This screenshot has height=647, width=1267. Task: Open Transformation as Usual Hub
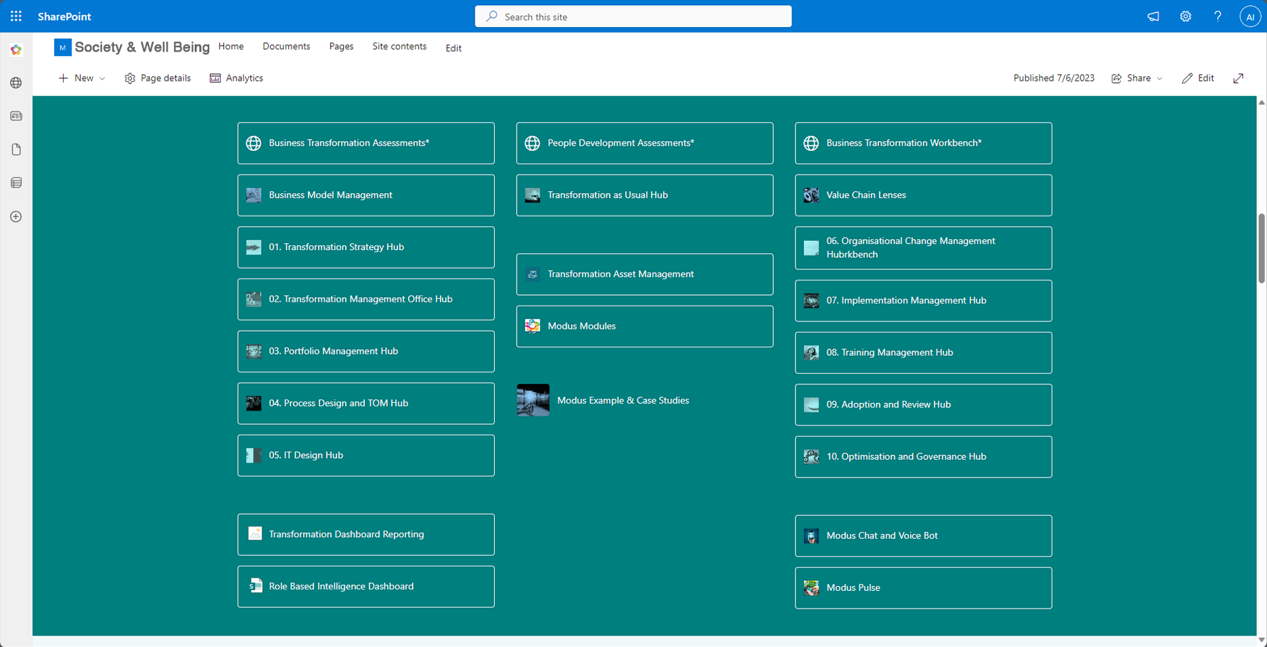645,195
